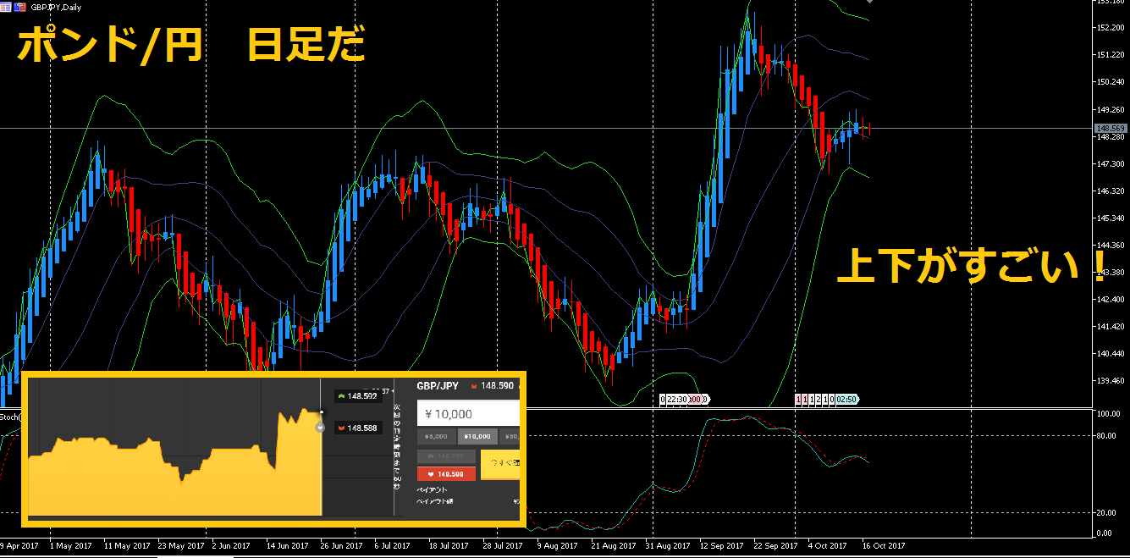Click the first pink '1' news marker

[x=798, y=399]
